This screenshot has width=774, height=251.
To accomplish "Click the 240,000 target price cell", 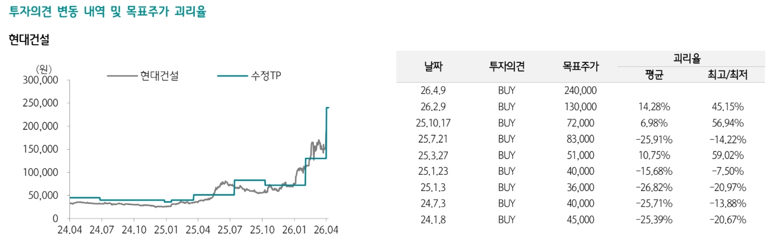I will tap(580, 91).
